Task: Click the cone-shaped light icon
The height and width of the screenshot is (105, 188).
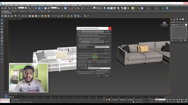Action: [42, 16]
